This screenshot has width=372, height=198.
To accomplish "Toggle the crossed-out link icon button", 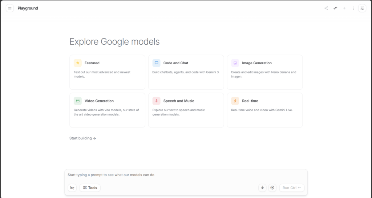I will 72,188.
